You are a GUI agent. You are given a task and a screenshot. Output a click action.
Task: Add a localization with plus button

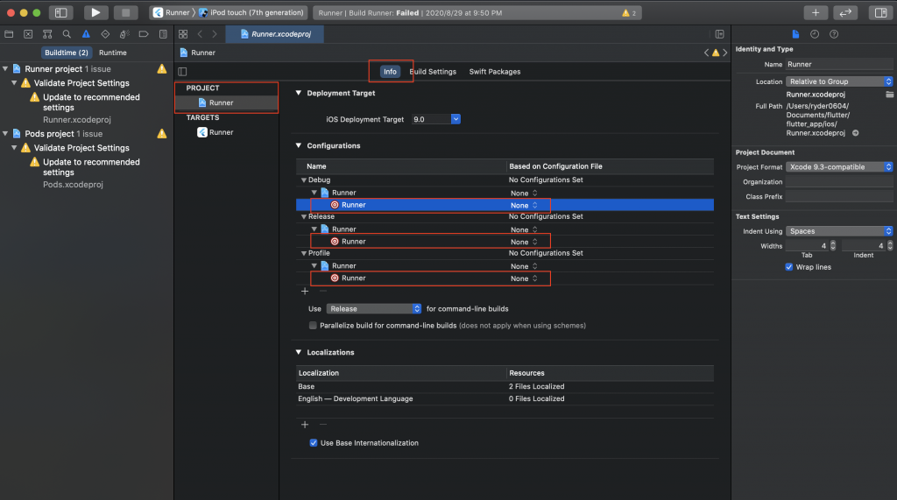pos(305,425)
